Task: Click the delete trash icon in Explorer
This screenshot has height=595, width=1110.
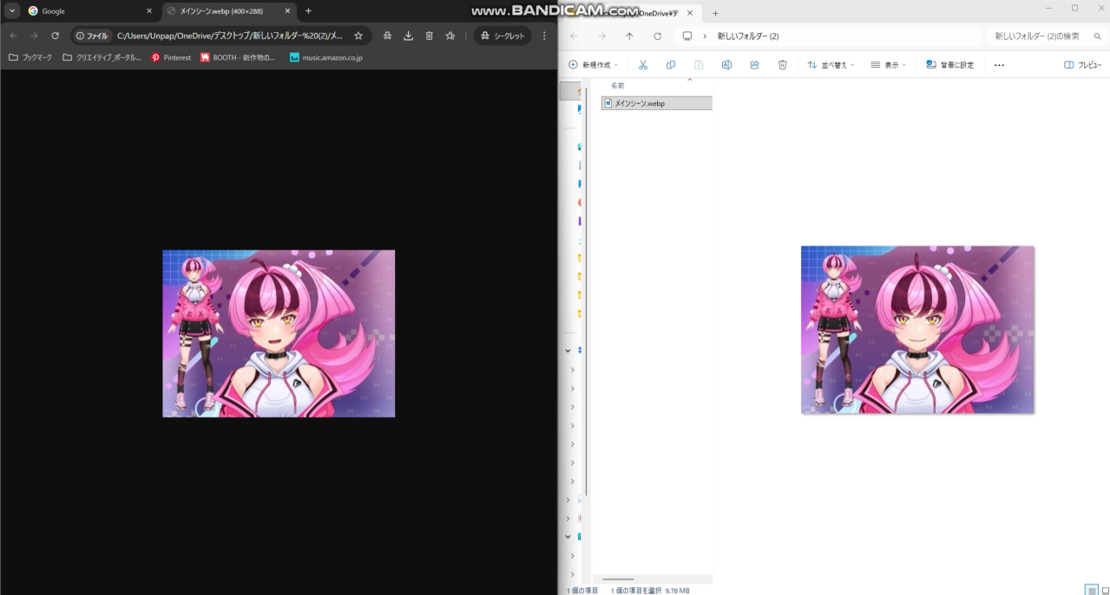Action: pyautogui.click(x=782, y=65)
